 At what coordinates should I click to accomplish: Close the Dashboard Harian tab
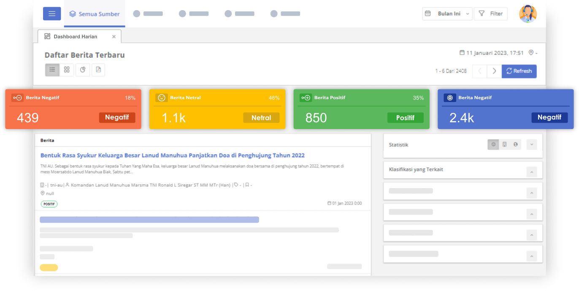pyautogui.click(x=114, y=37)
